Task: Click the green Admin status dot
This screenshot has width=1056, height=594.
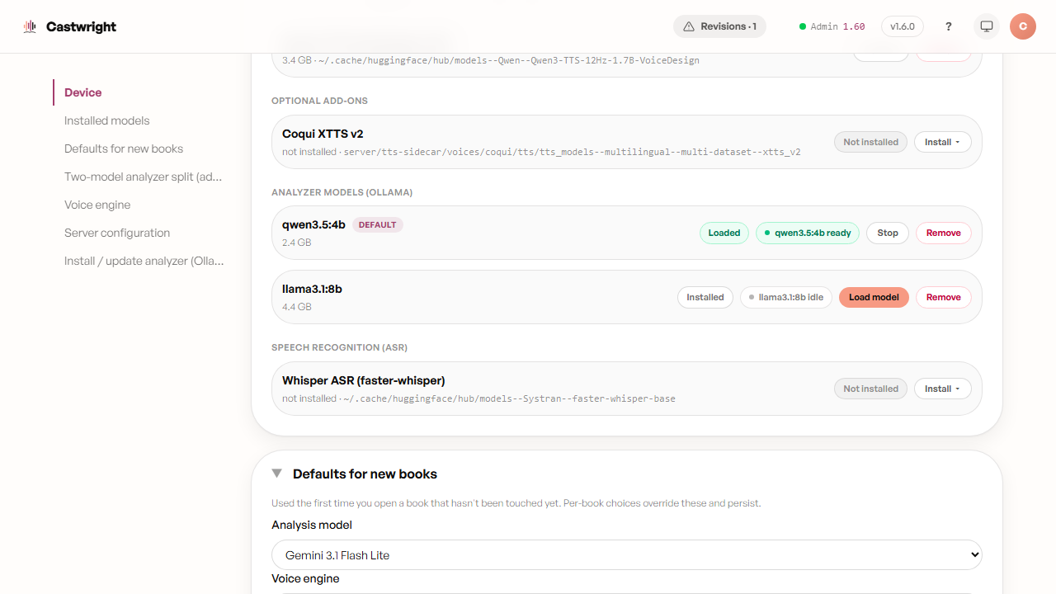Action: [x=803, y=26]
